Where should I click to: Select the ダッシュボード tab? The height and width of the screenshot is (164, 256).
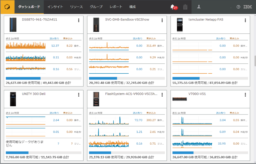(x=29, y=7)
